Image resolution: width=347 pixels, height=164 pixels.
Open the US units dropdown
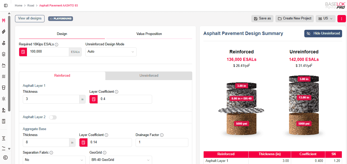click(x=326, y=18)
